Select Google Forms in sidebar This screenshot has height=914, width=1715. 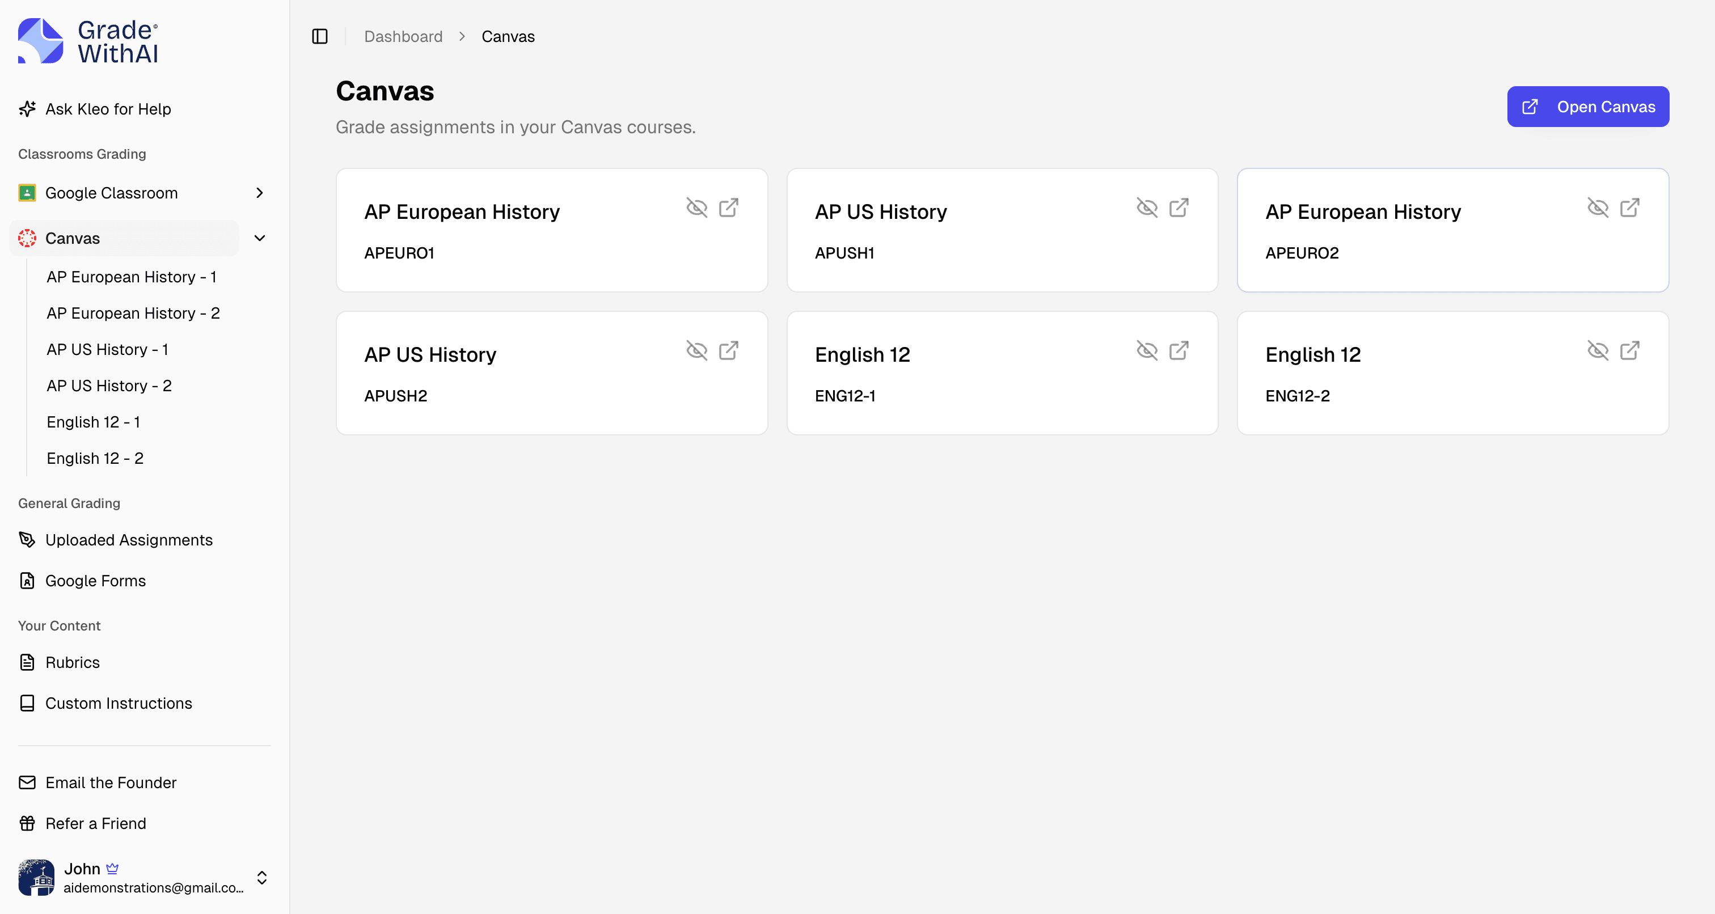pyautogui.click(x=95, y=580)
